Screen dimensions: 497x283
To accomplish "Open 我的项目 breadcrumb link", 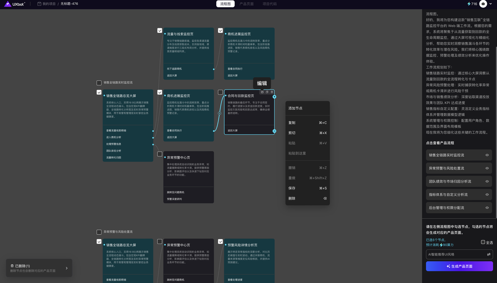I will 49,4.
